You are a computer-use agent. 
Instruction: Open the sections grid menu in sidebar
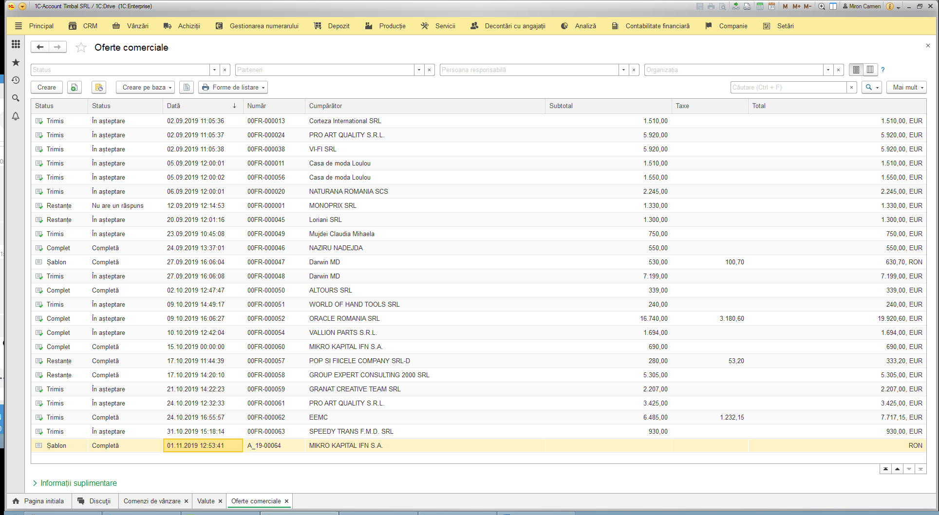(x=16, y=44)
